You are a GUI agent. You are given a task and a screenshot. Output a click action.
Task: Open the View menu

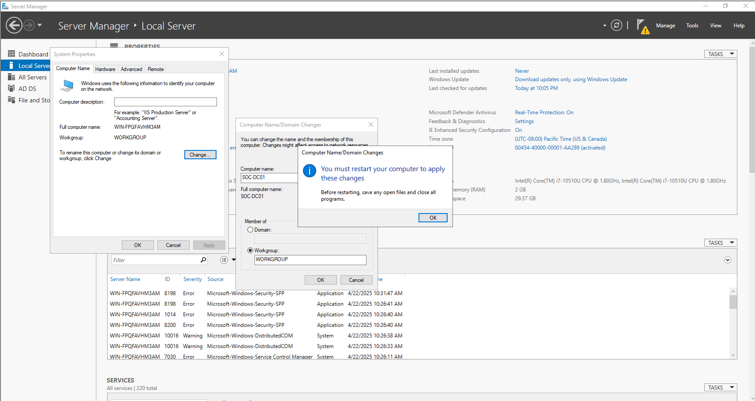[x=715, y=26]
